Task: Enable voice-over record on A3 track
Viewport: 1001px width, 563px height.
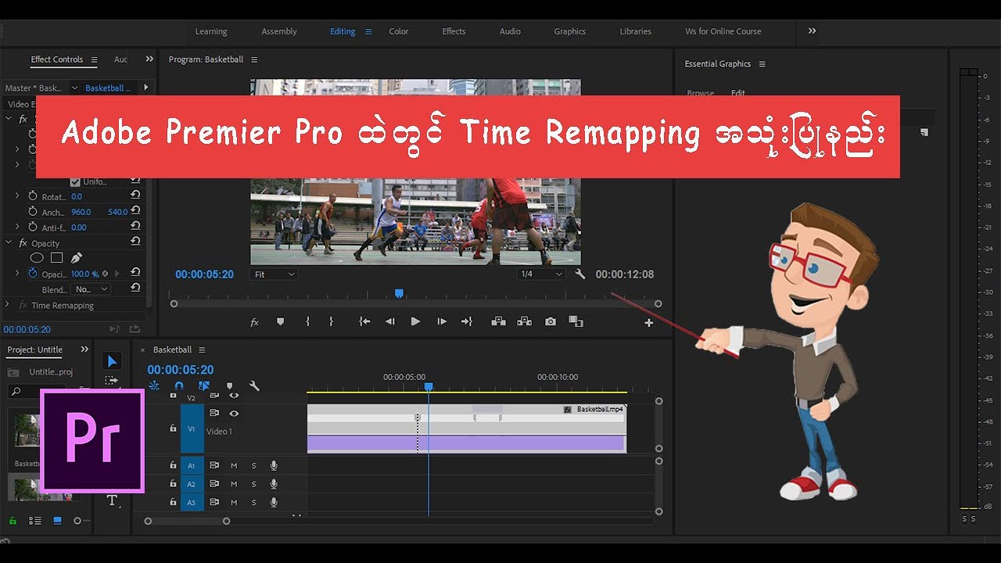Action: click(274, 503)
